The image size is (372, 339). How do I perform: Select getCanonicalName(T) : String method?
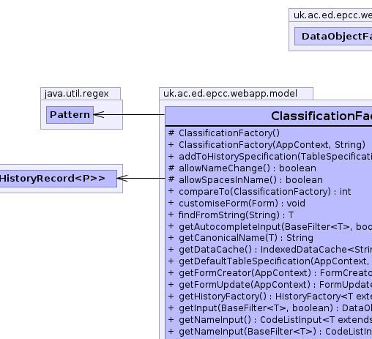click(x=240, y=238)
